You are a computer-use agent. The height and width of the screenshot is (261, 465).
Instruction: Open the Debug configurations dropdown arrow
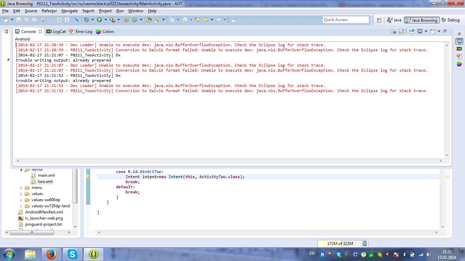pyautogui.click(x=93, y=20)
